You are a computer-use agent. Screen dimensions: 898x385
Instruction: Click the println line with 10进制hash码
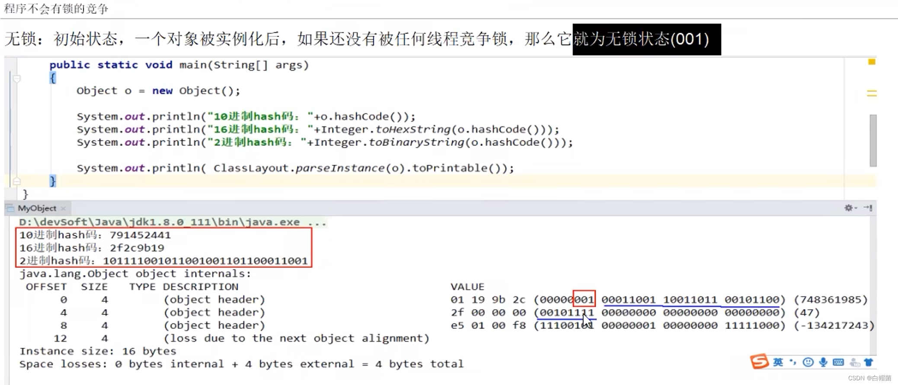point(246,117)
